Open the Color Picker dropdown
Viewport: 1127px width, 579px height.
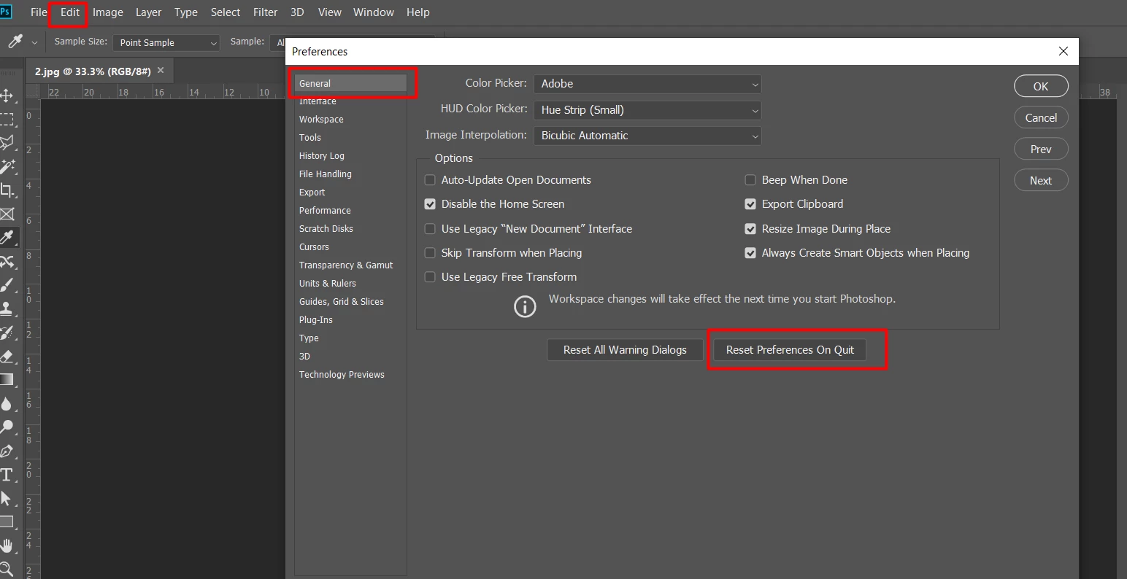pyautogui.click(x=647, y=84)
